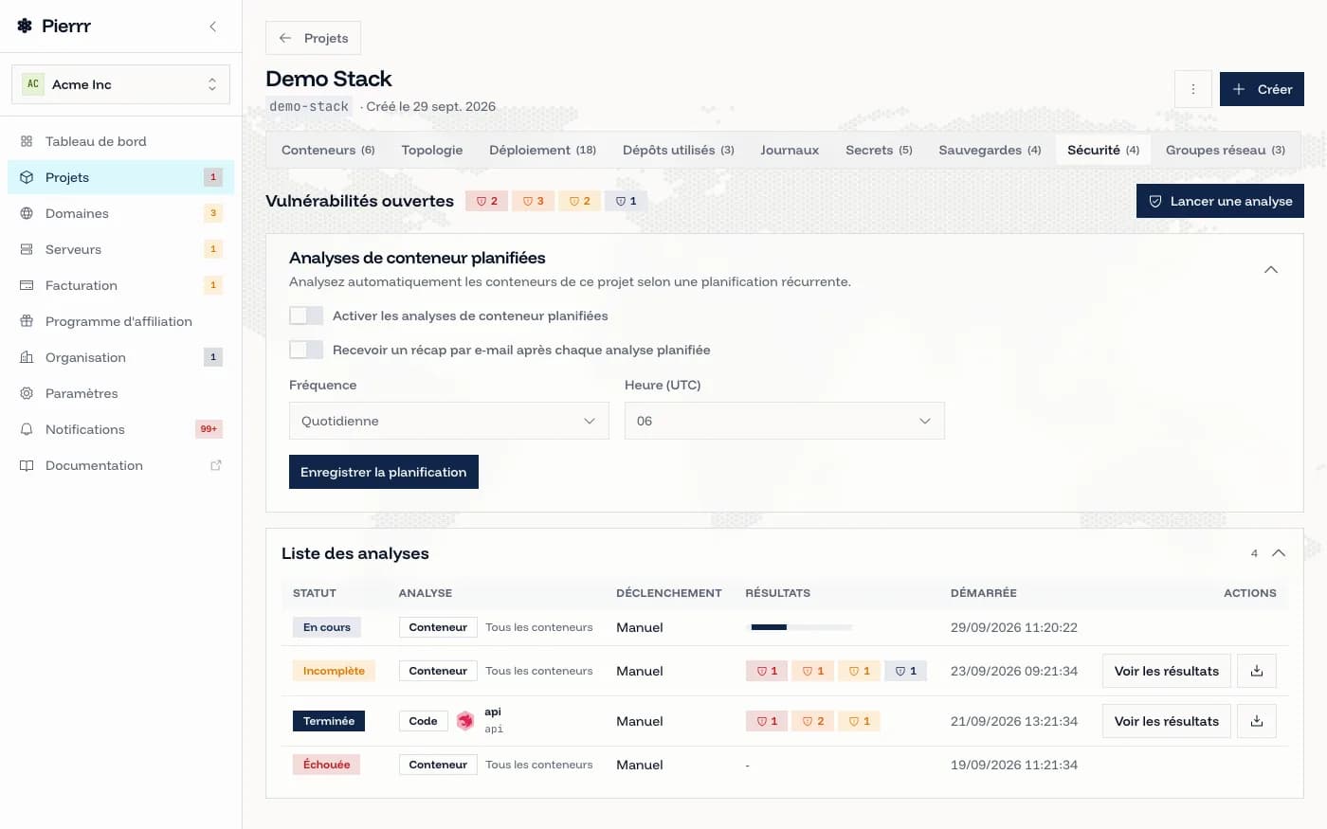
Task: Collapse the Analyses de conteneur planifiées section
Action: click(x=1271, y=270)
